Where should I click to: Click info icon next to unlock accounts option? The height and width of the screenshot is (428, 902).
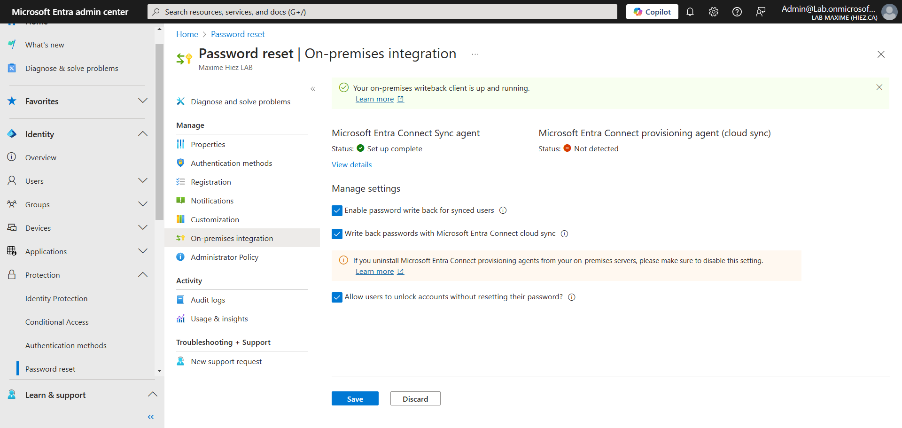click(x=571, y=297)
